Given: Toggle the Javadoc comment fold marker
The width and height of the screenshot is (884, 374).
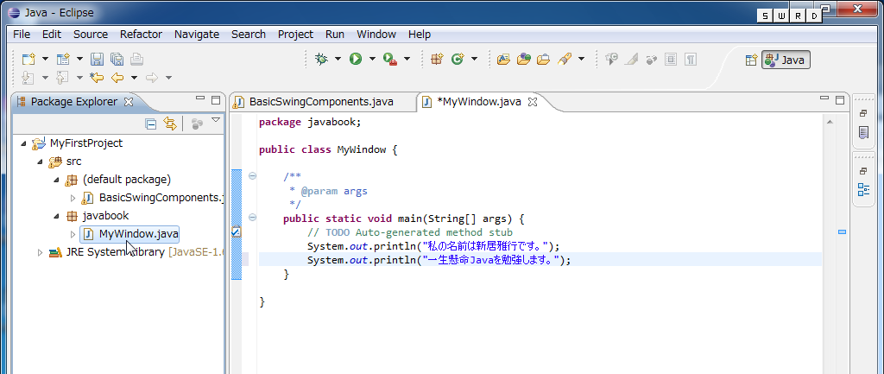Looking at the screenshot, I should [x=253, y=176].
